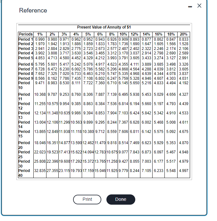Click the Print button

pyautogui.click(x=87, y=199)
